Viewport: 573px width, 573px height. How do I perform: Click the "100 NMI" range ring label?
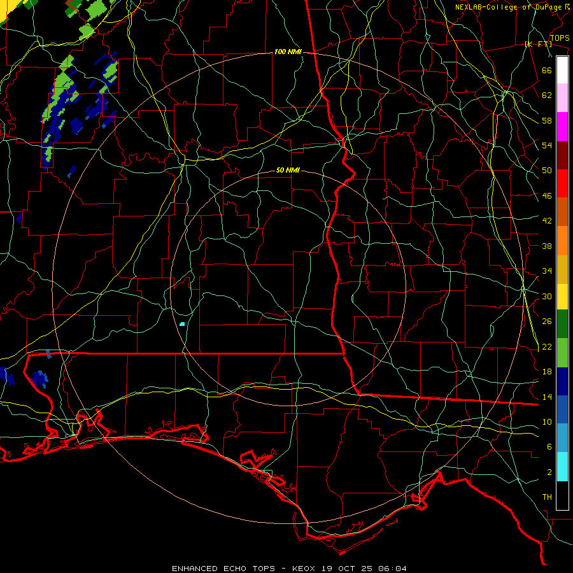pyautogui.click(x=288, y=52)
